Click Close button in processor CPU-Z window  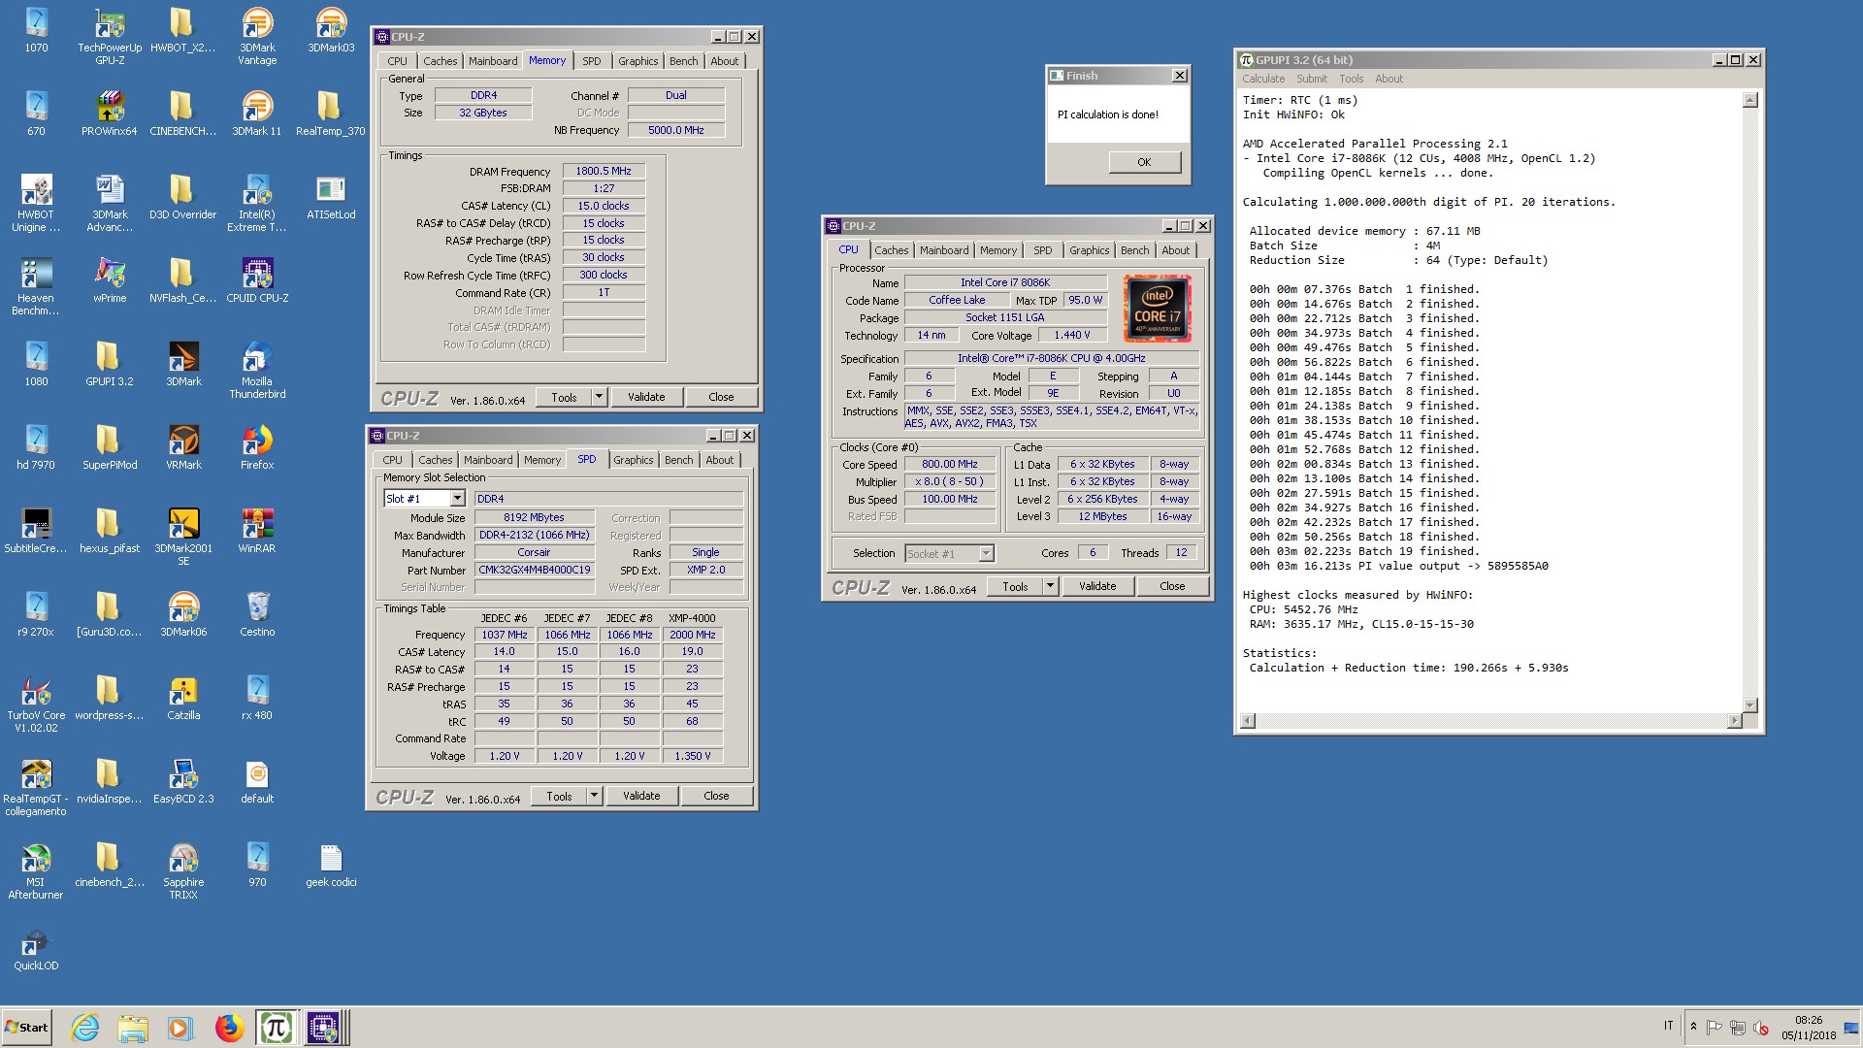point(1172,586)
